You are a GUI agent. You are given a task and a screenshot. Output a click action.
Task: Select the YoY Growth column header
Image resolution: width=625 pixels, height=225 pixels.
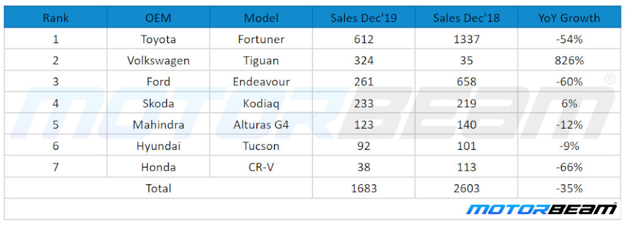(569, 18)
